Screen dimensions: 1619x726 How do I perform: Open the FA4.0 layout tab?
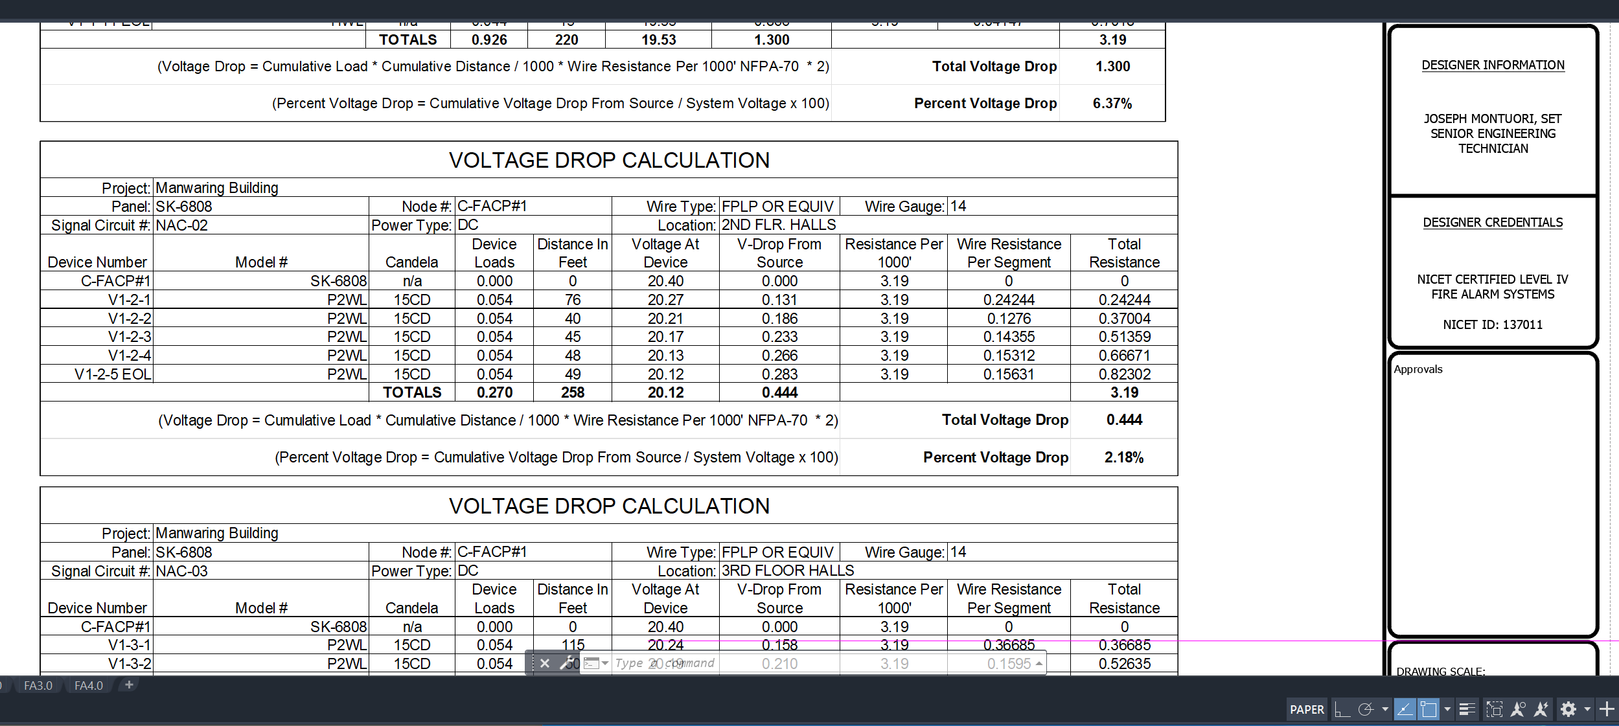[89, 685]
